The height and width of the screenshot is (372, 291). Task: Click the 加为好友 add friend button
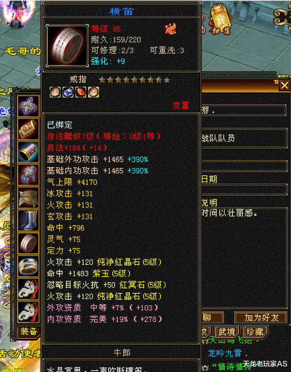coord(261,317)
